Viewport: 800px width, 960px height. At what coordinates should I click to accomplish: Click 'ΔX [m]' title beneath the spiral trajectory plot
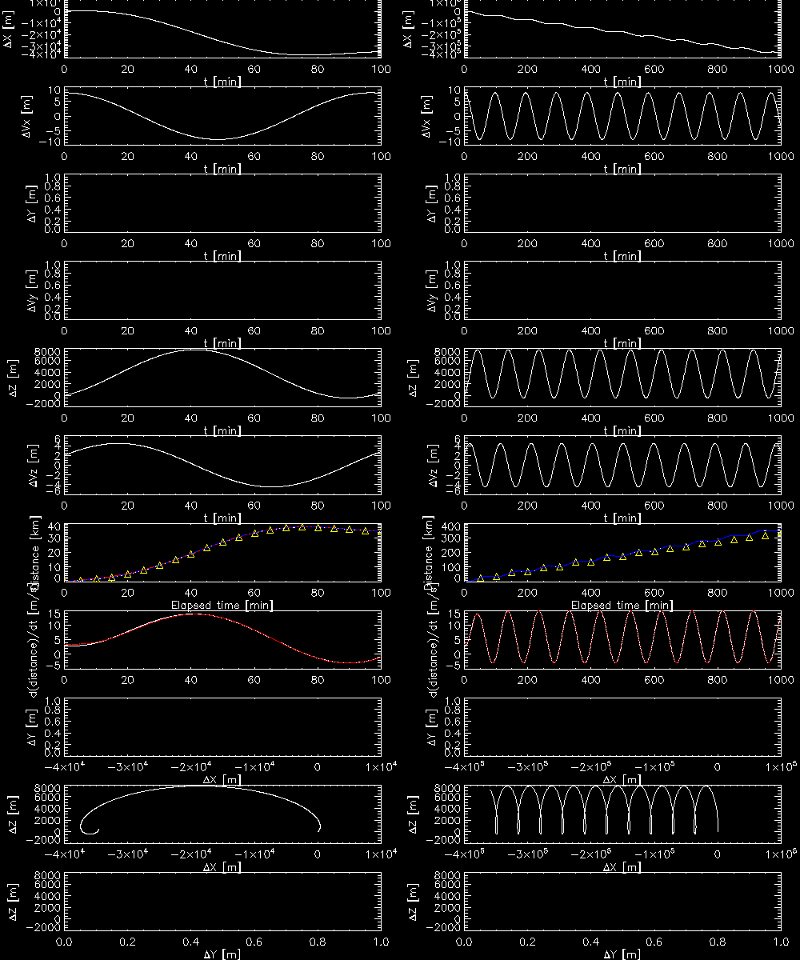[x=222, y=867]
